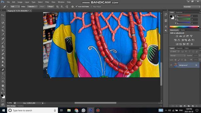Select the Lasso tool
The width and height of the screenshot is (201, 113).
point(3,23)
